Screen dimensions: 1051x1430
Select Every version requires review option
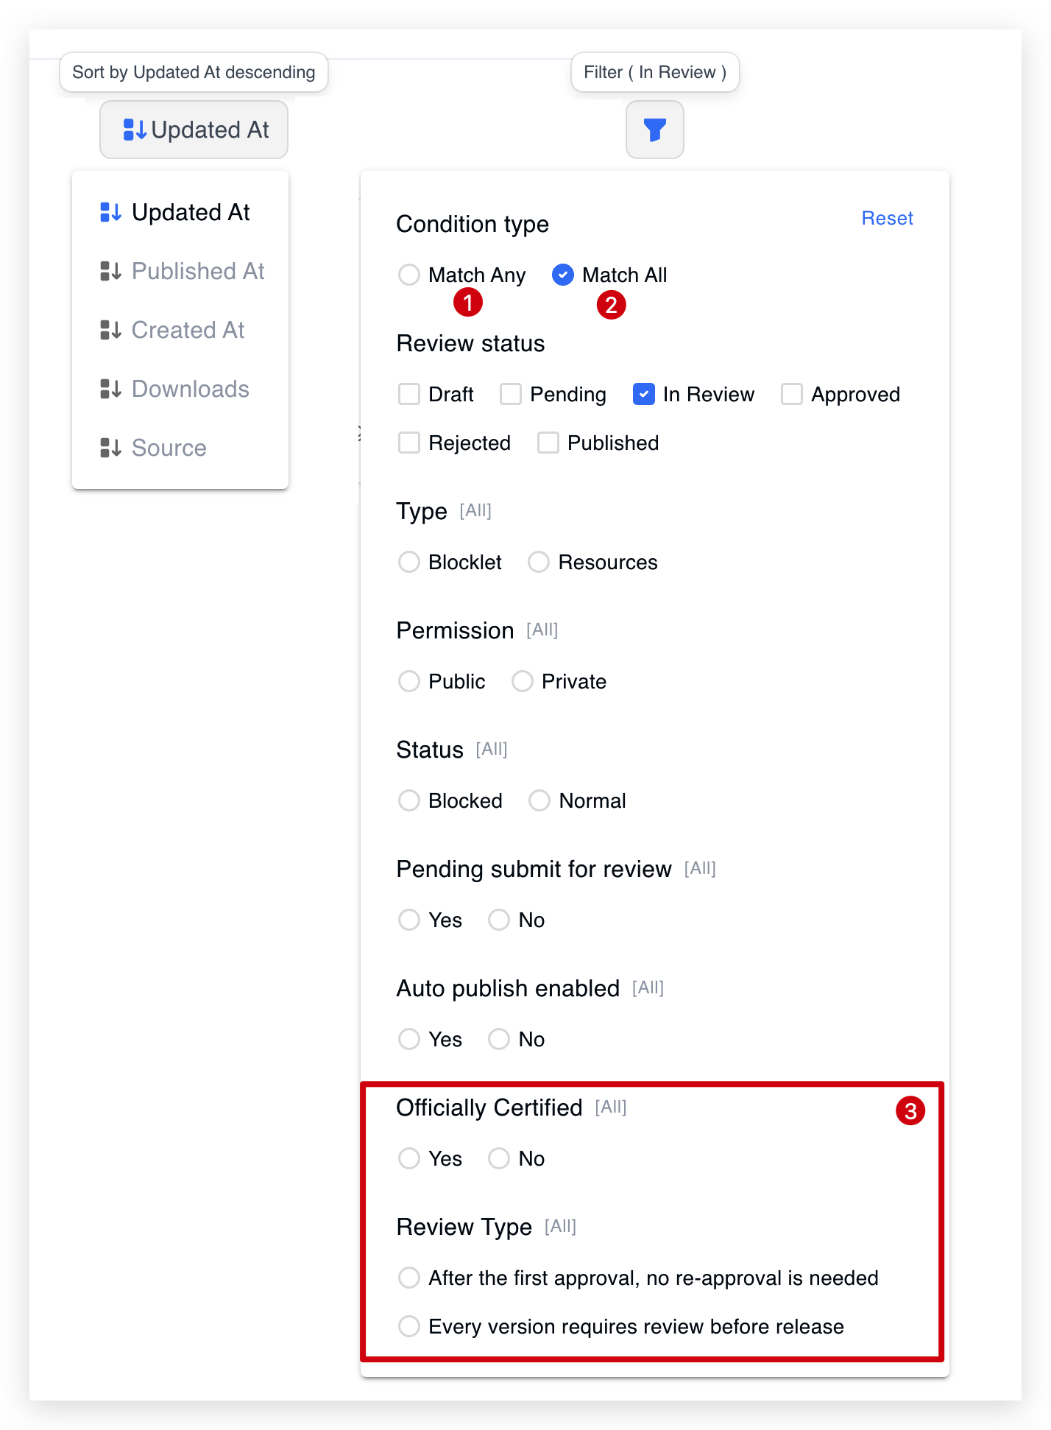[x=409, y=1327]
